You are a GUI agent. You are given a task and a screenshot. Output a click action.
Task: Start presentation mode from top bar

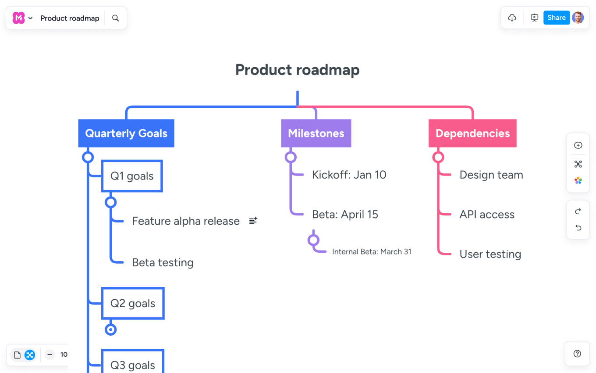[534, 18]
